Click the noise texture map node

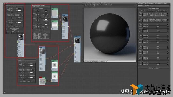click(42, 81)
